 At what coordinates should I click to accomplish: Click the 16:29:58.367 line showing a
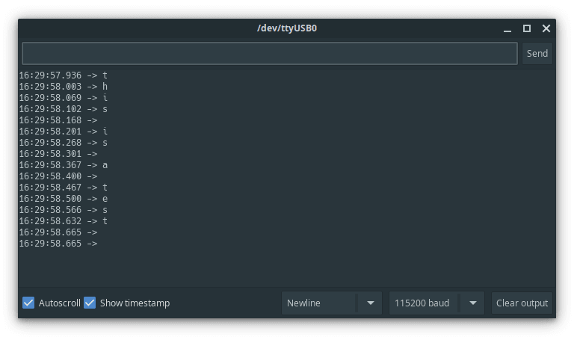(64, 165)
